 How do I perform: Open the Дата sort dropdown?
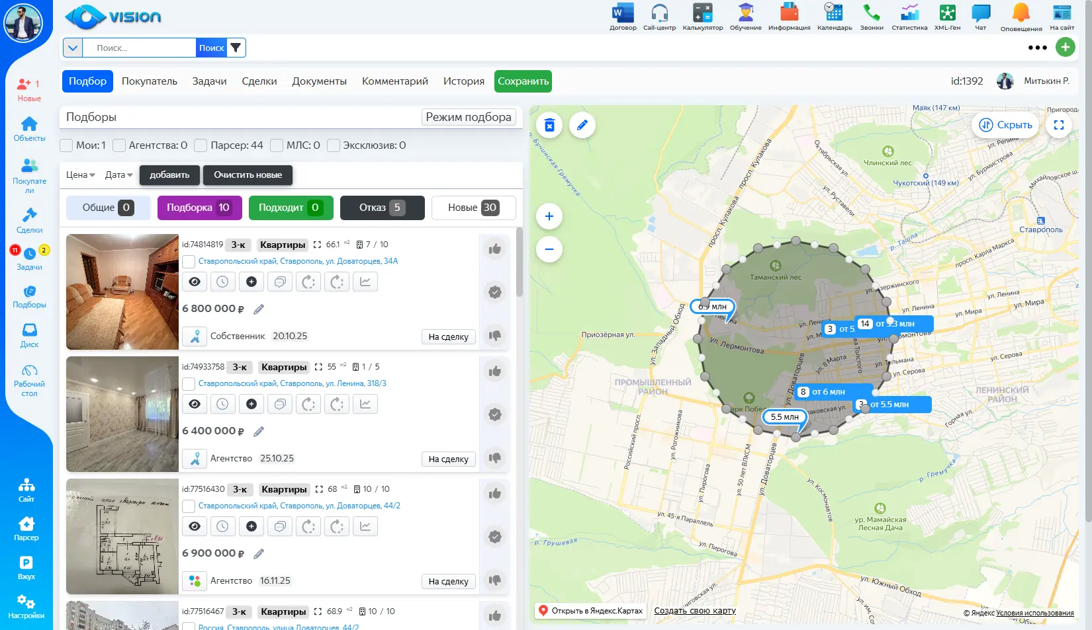[119, 175]
